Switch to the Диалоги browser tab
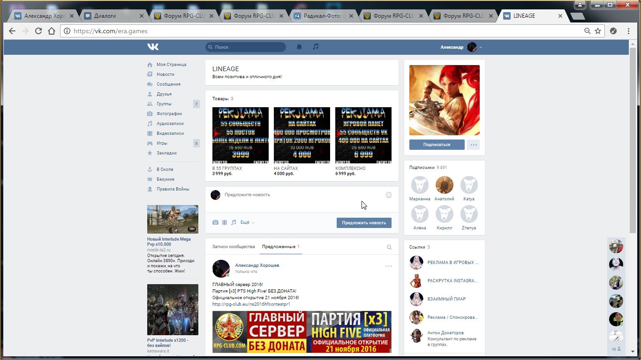The width and height of the screenshot is (641, 360). point(114,16)
